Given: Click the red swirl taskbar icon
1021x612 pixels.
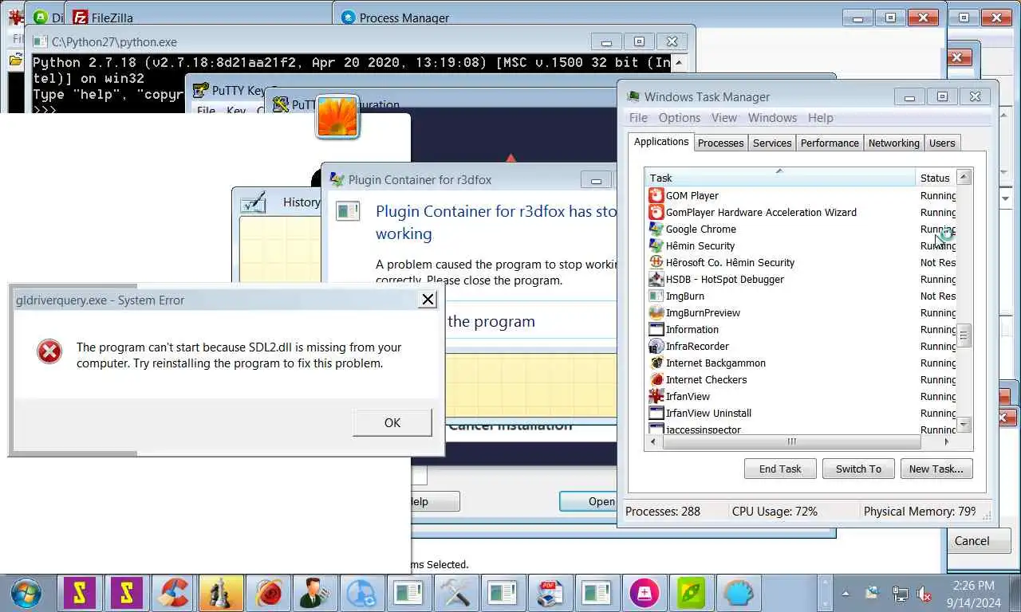Looking at the screenshot, I should click(267, 593).
